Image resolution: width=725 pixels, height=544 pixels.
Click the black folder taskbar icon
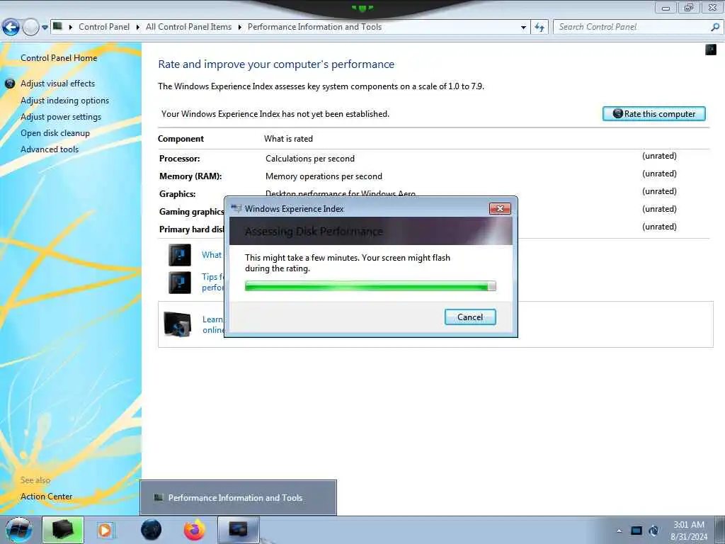pos(63,530)
